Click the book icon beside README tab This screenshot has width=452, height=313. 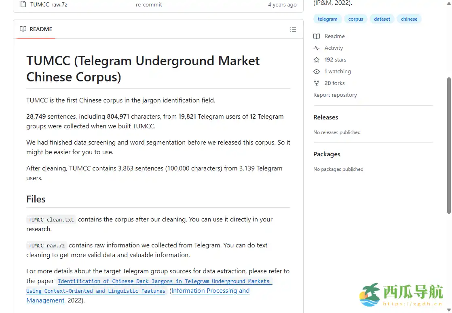click(x=23, y=29)
